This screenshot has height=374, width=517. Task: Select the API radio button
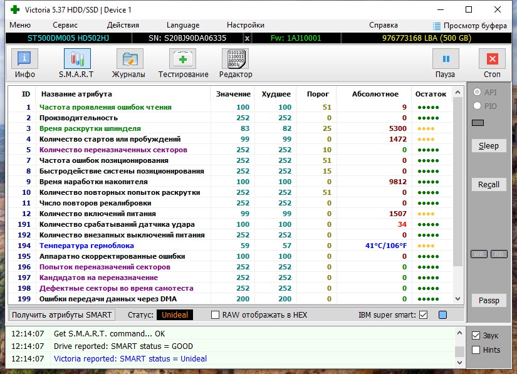477,92
